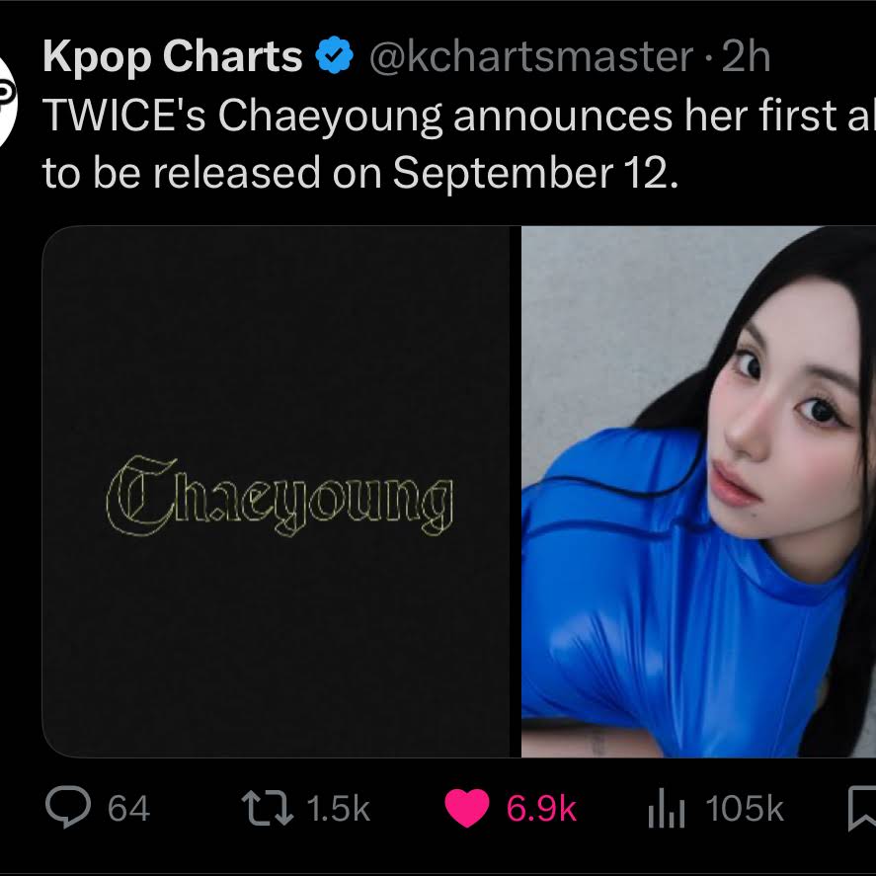
Task: Open the @kchartsmaster handle link
Action: coord(530,57)
